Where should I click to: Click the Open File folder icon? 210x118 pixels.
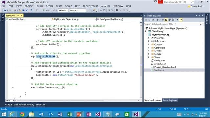(x=20, y=10)
